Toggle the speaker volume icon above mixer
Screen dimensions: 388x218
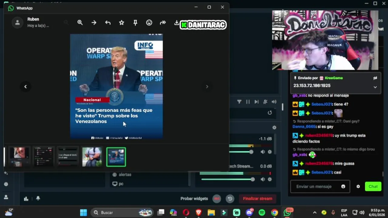pos(274,102)
